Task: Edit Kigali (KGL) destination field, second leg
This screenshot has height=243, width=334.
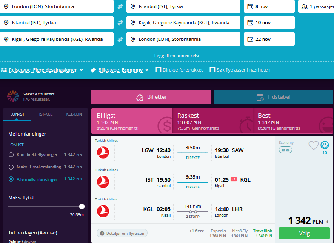Action: click(183, 23)
